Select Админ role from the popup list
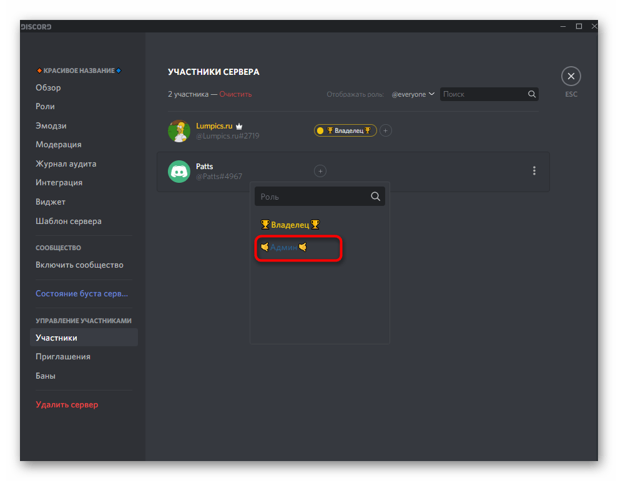This screenshot has width=618, height=481. click(x=284, y=248)
